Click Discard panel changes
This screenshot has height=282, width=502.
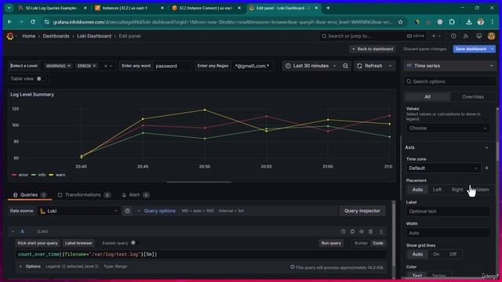coord(425,49)
